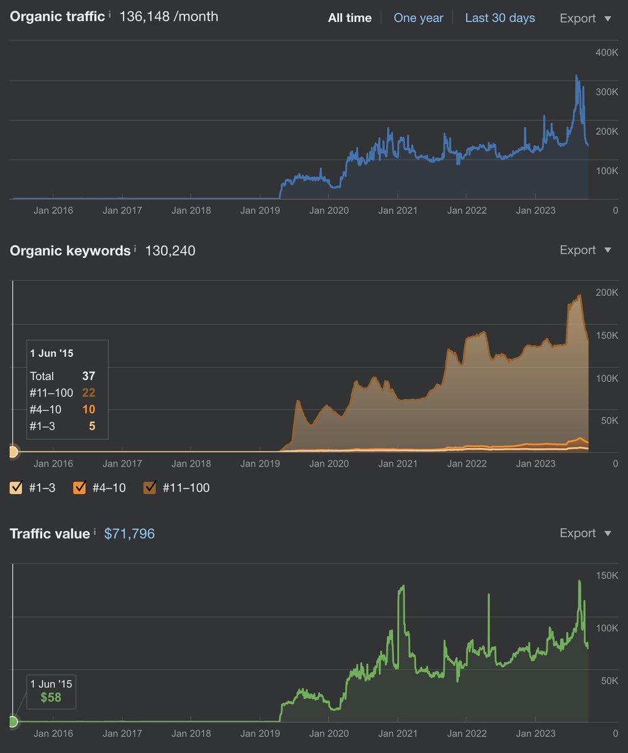This screenshot has height=753, width=628.
Task: Open the Export dropdown for Organic traffic
Action: click(x=578, y=18)
